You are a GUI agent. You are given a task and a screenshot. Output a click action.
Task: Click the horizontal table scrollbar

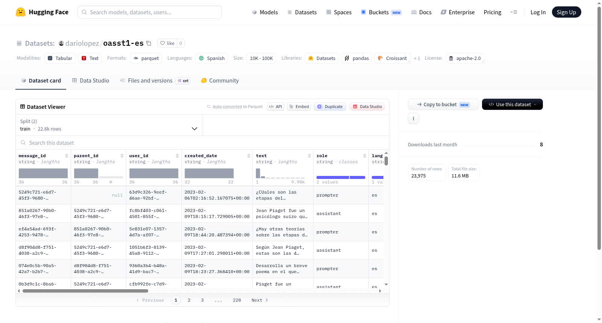(85, 291)
